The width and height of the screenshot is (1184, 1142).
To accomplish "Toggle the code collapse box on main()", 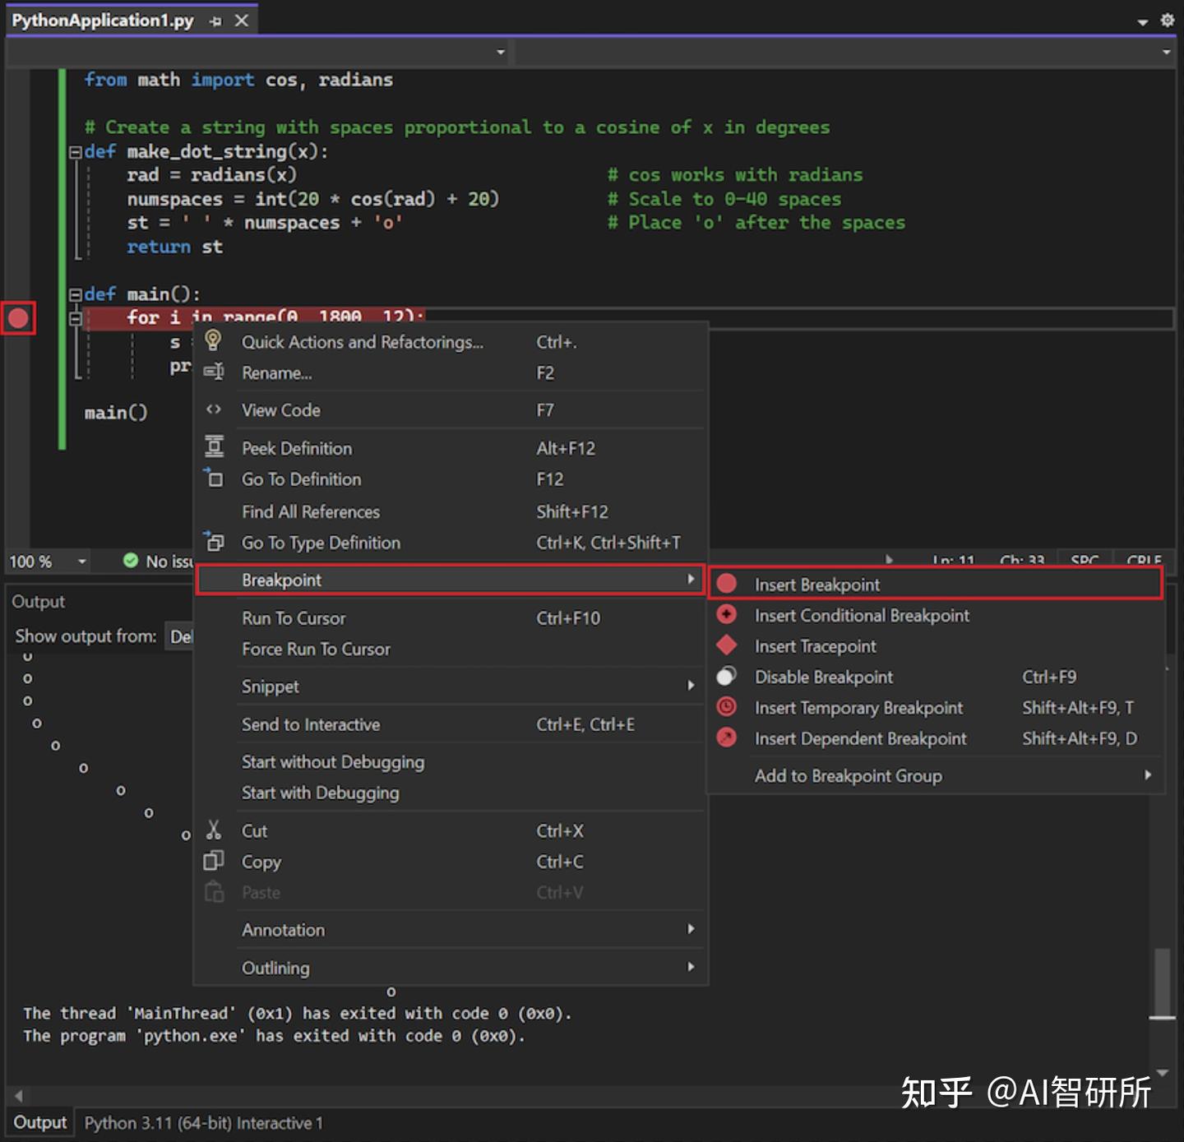I will (75, 294).
